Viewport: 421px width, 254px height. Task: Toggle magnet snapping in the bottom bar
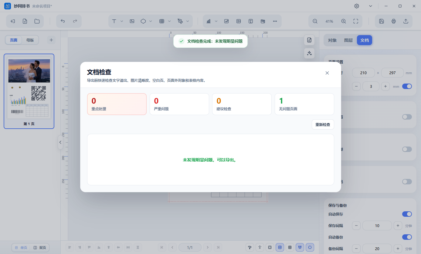pos(300,247)
